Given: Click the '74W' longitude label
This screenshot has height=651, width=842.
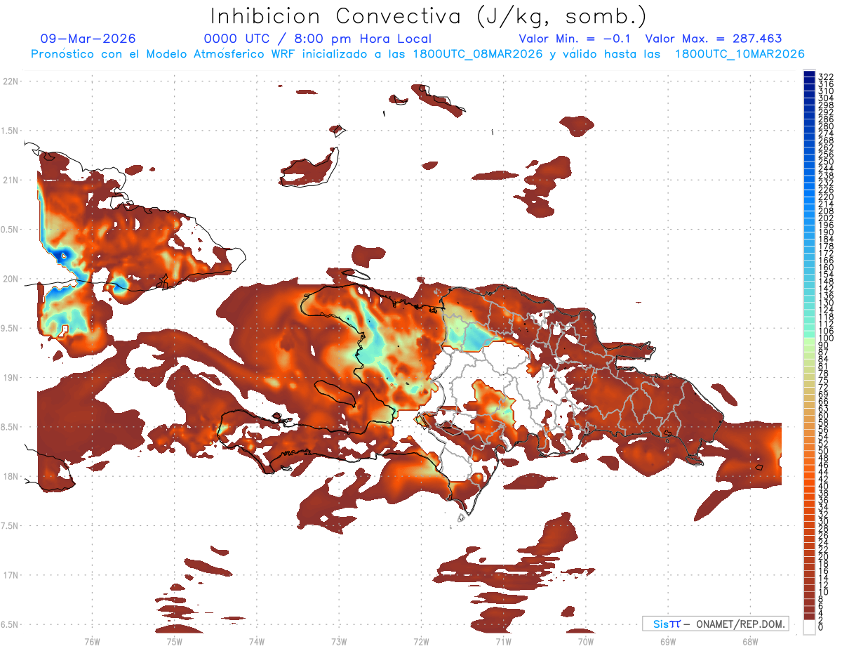Looking at the screenshot, I should (256, 641).
